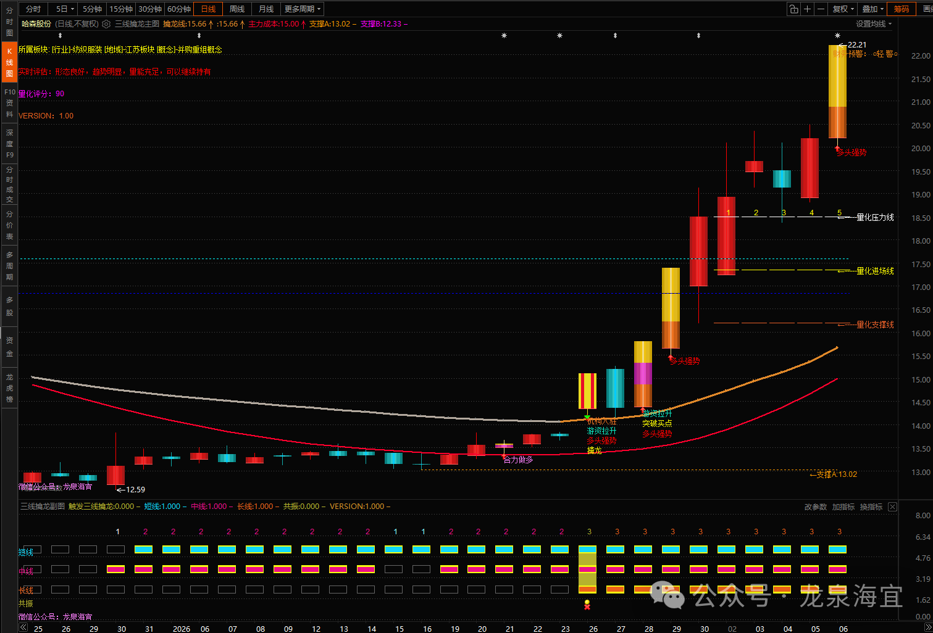Click the tall yellow candlestick at 22.21 high
933x633 pixels.
pos(837,86)
